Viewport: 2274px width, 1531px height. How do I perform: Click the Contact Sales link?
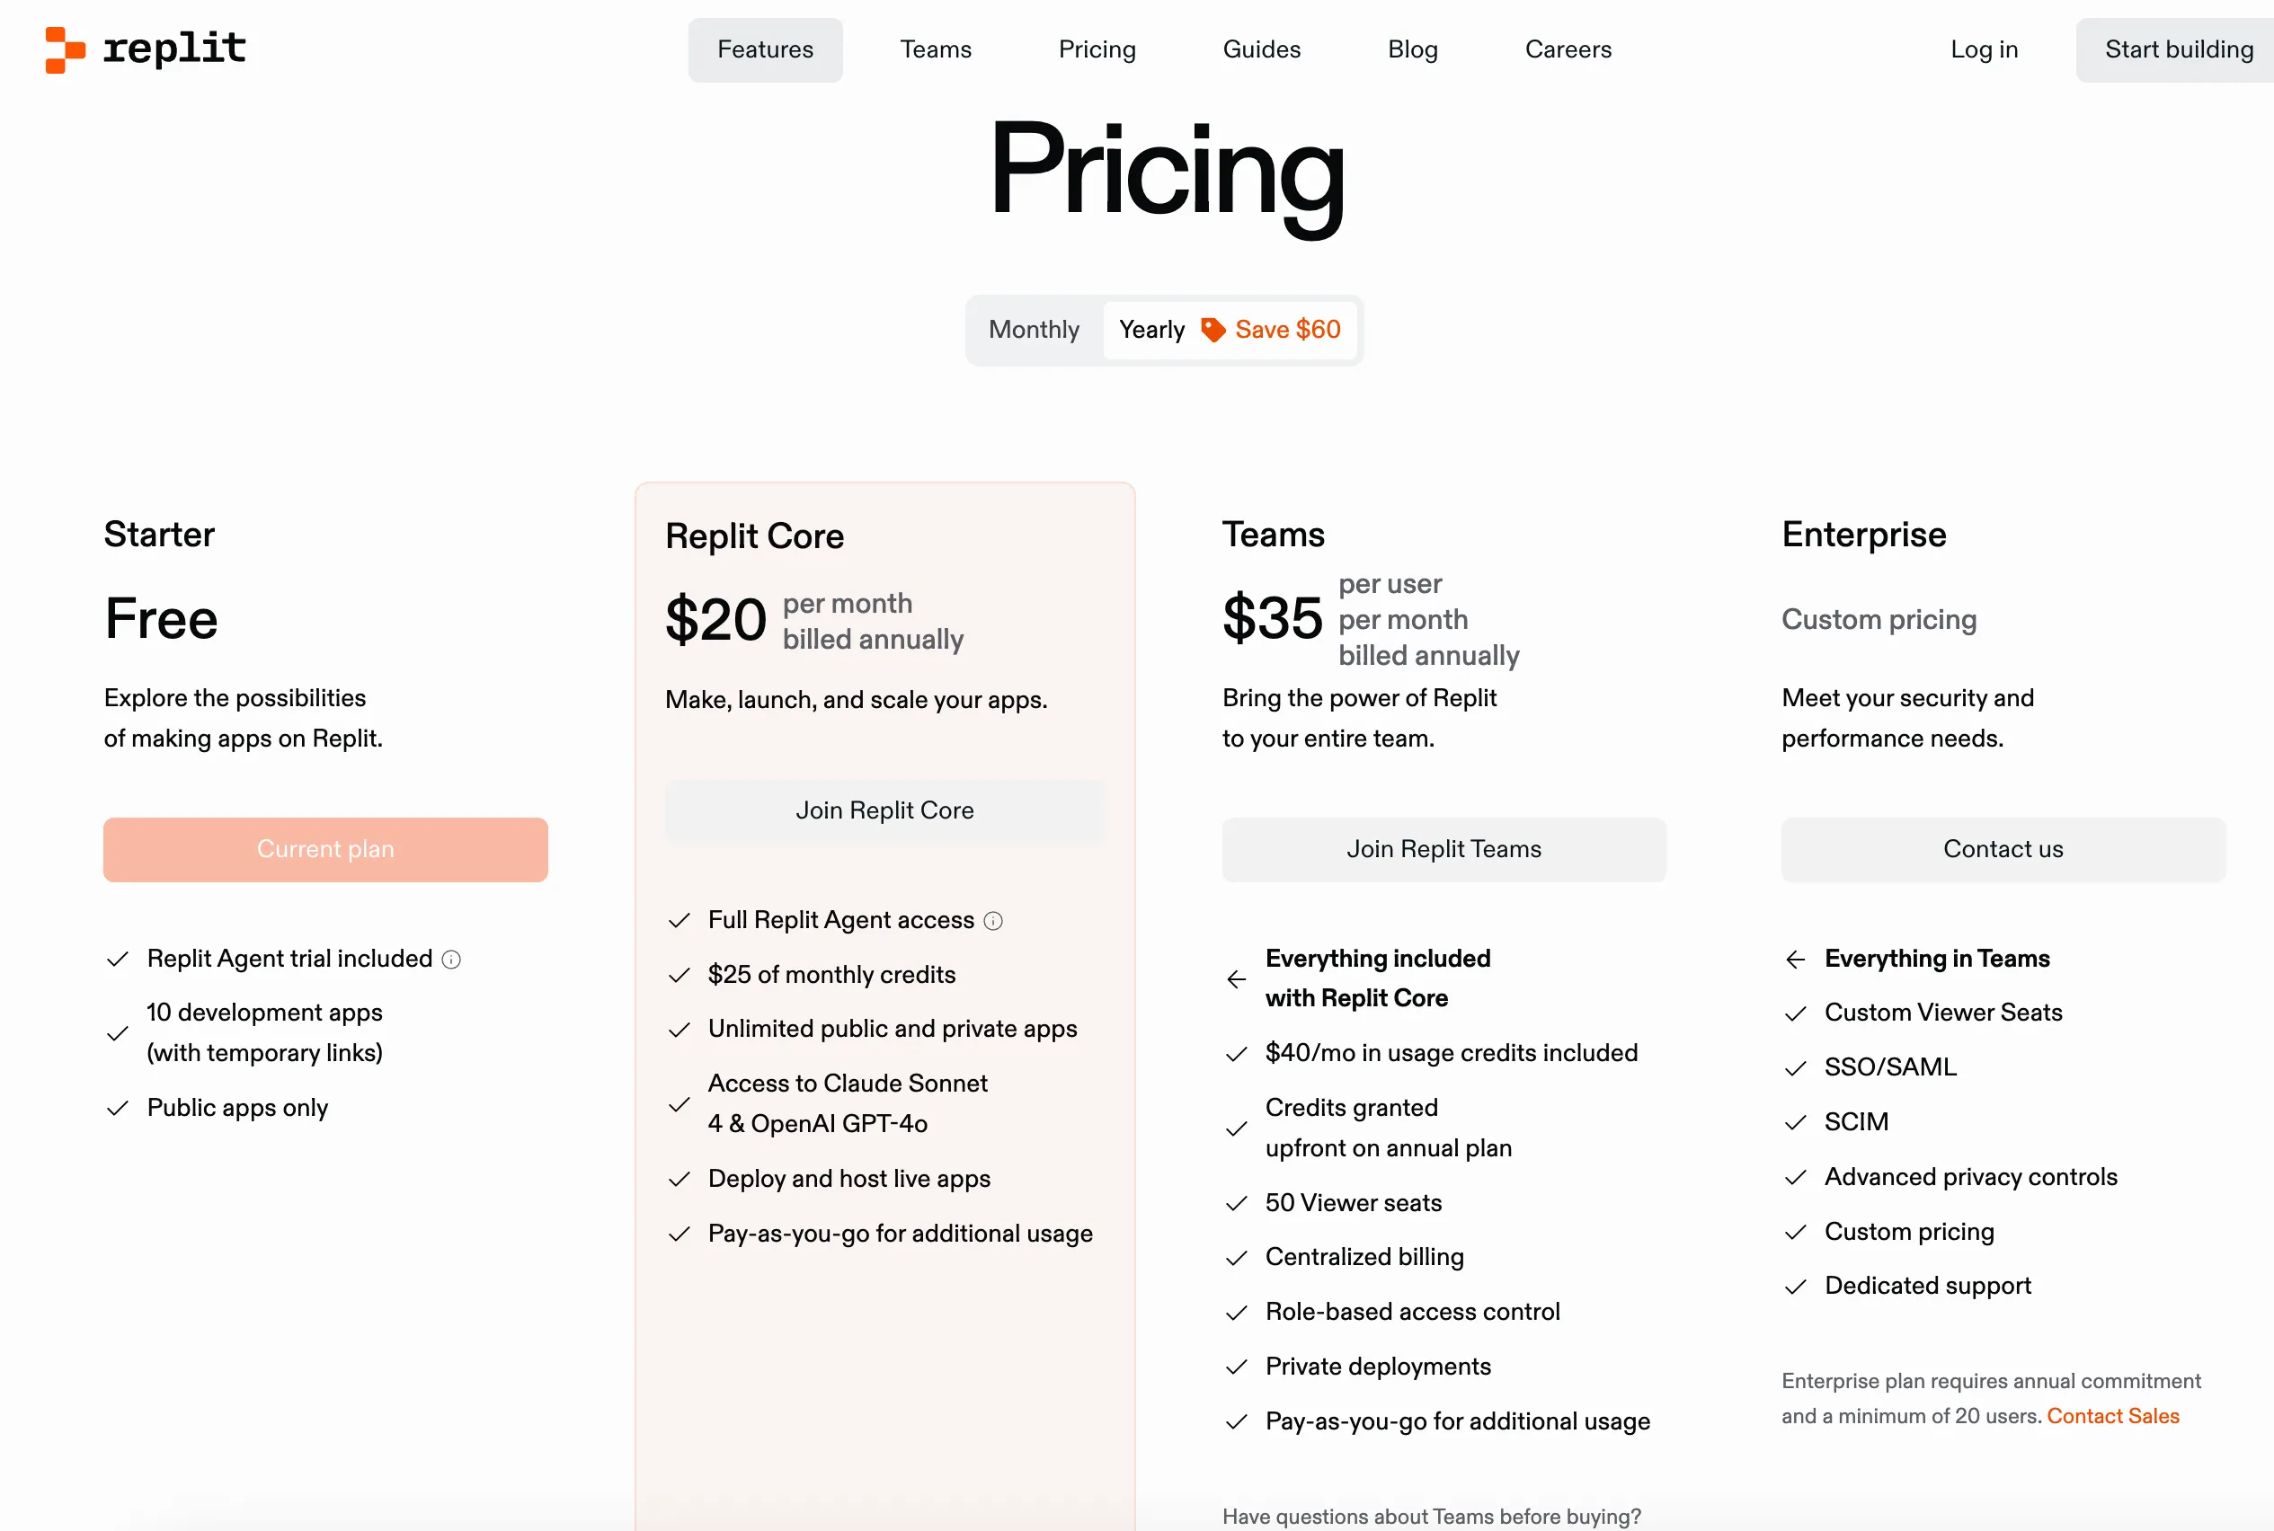pyautogui.click(x=2112, y=1415)
